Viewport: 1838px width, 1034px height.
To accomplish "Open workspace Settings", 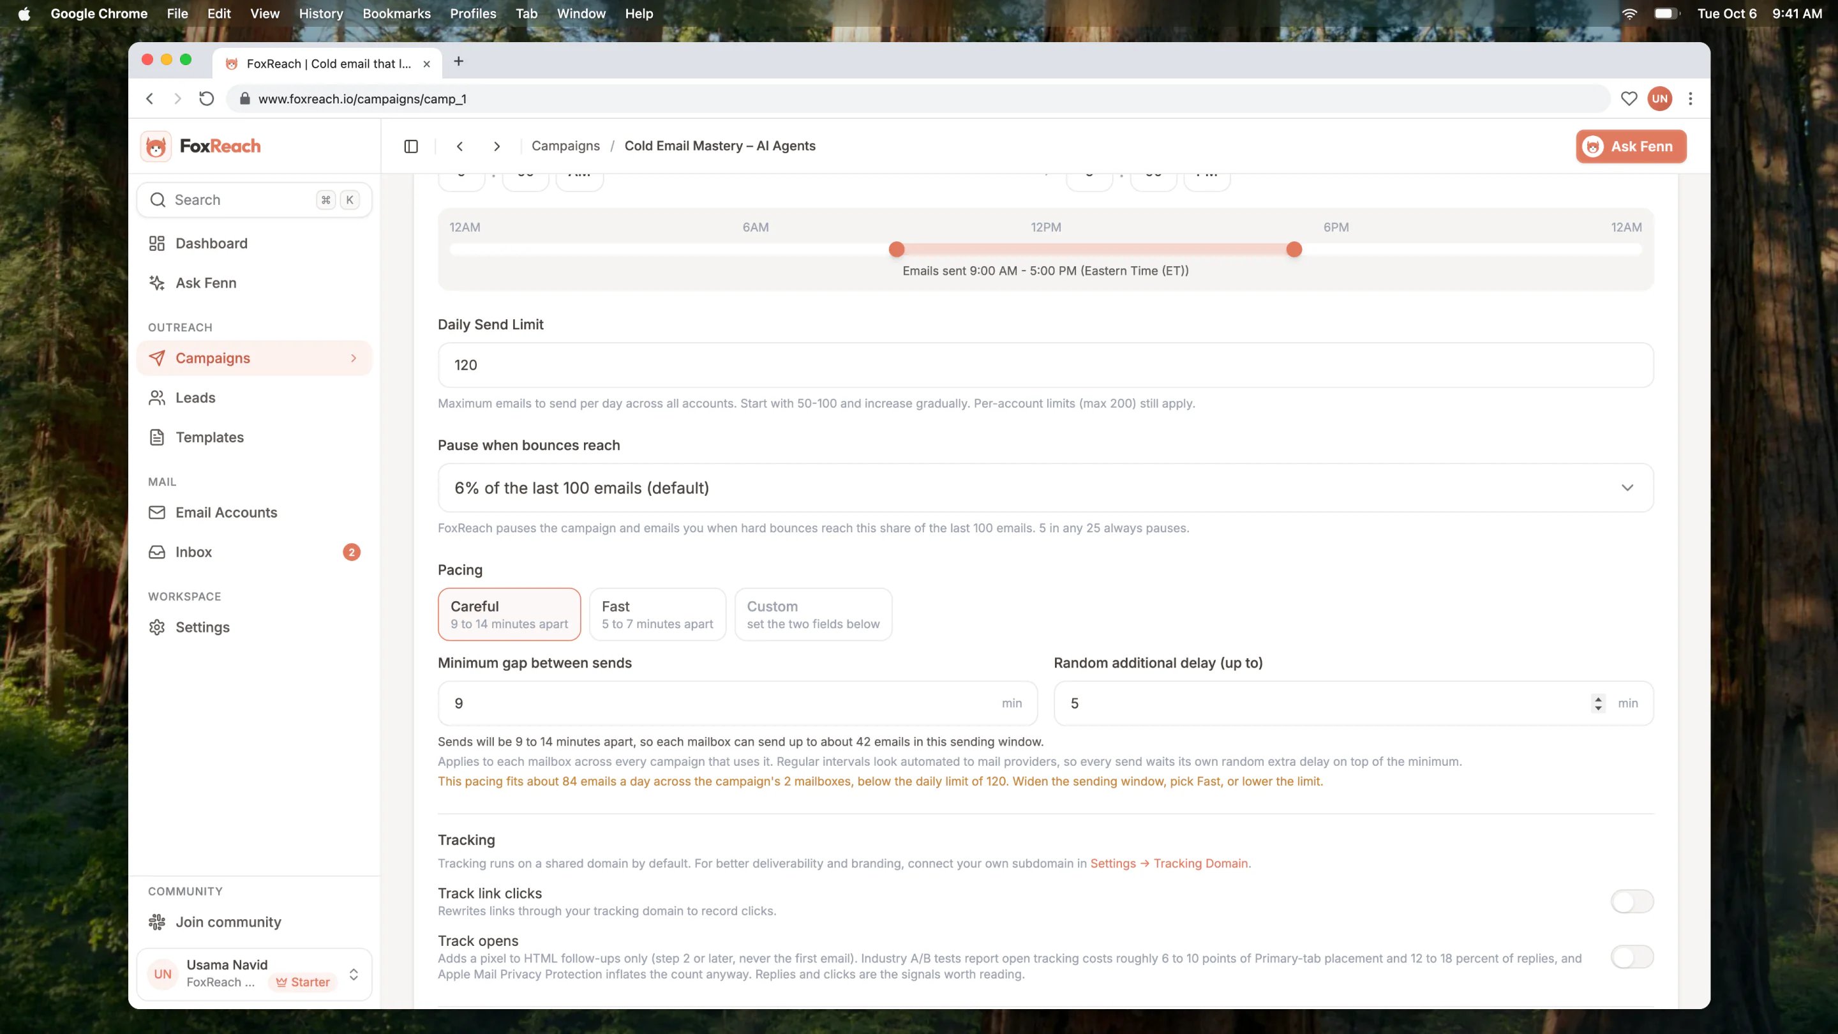I will (254, 627).
